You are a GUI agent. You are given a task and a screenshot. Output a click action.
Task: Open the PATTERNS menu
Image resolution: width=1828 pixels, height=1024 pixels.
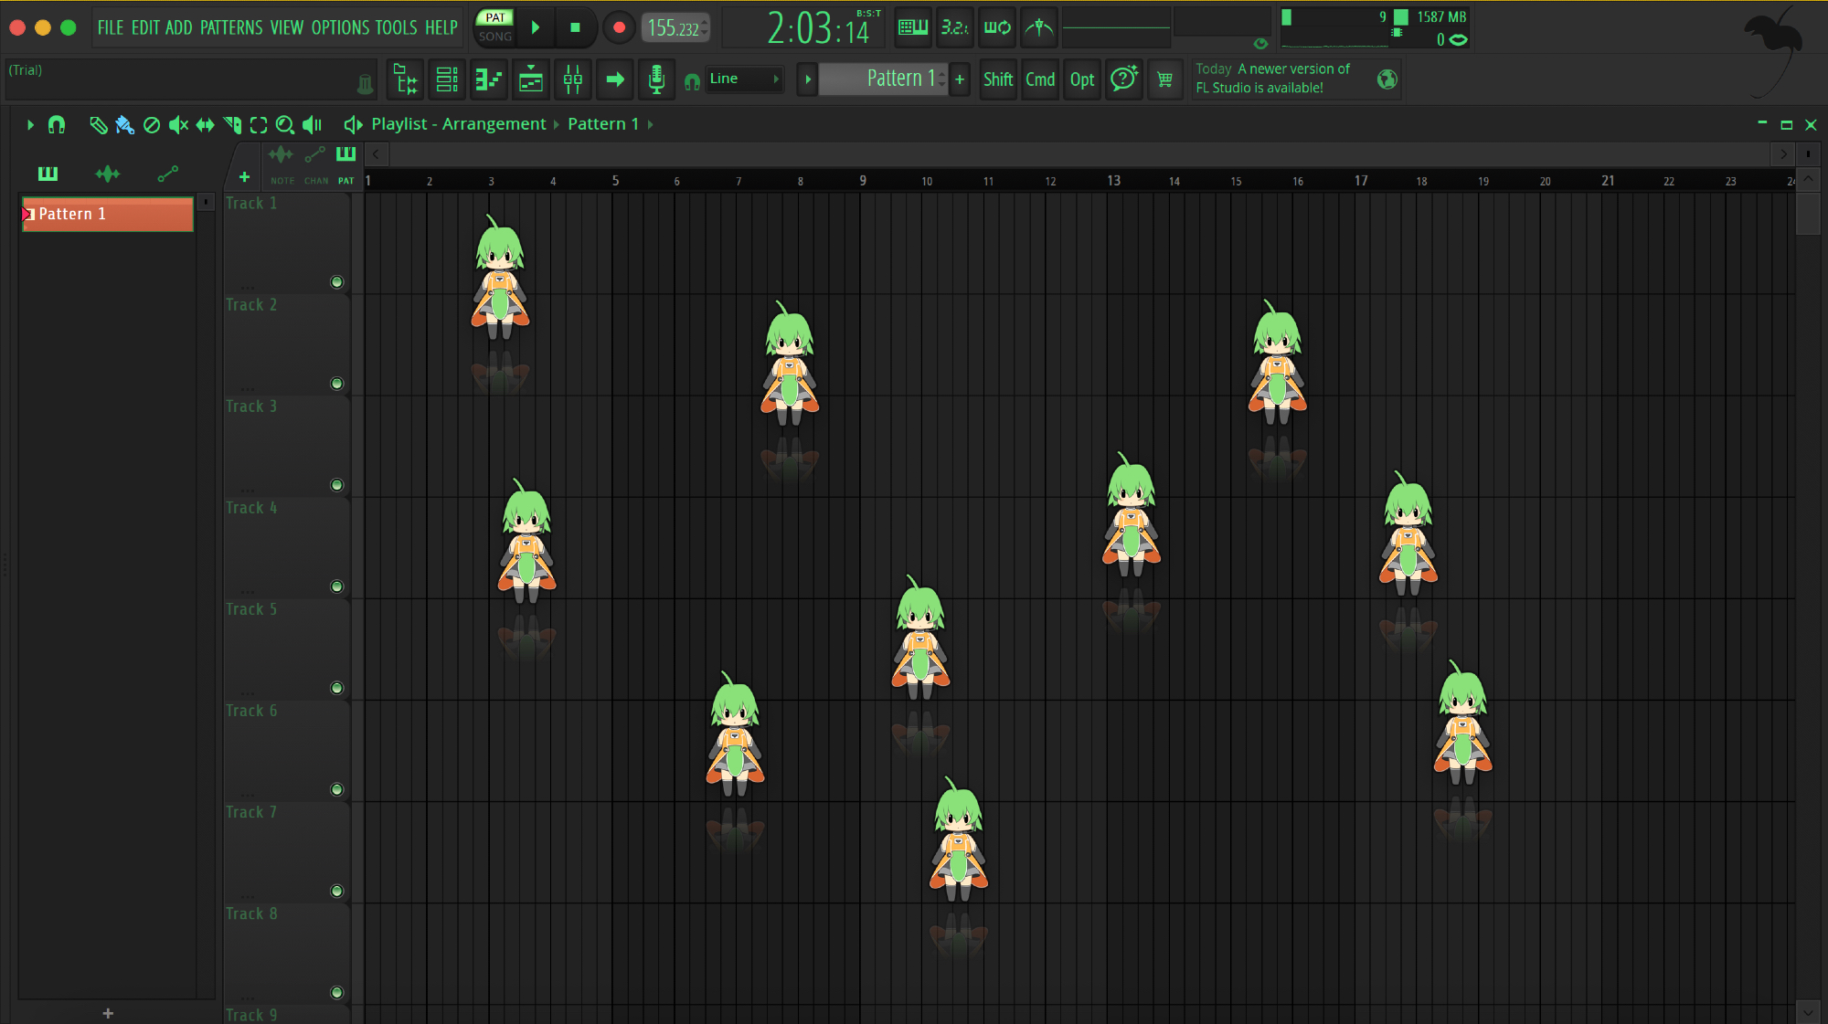coord(231,27)
